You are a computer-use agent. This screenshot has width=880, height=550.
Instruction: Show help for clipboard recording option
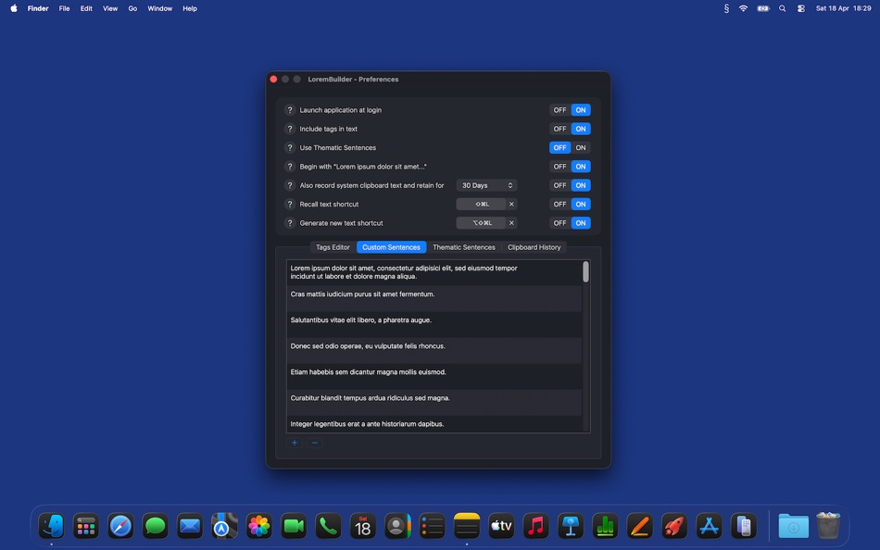[x=290, y=185]
